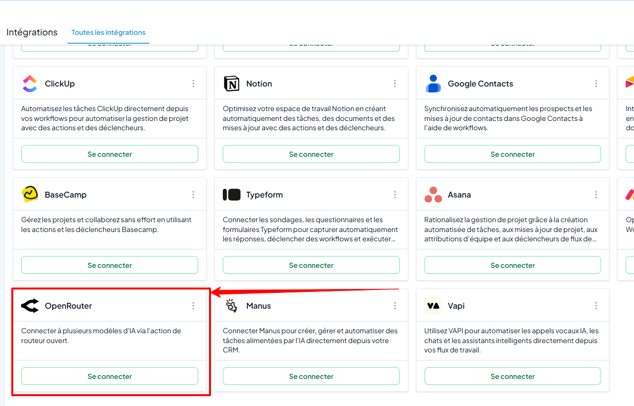
Task: Click the Google Contacts card title
Action: (481, 84)
